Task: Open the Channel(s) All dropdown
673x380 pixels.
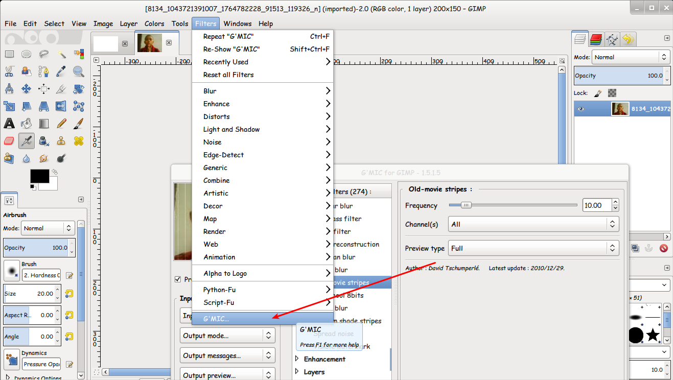Action: click(x=533, y=224)
